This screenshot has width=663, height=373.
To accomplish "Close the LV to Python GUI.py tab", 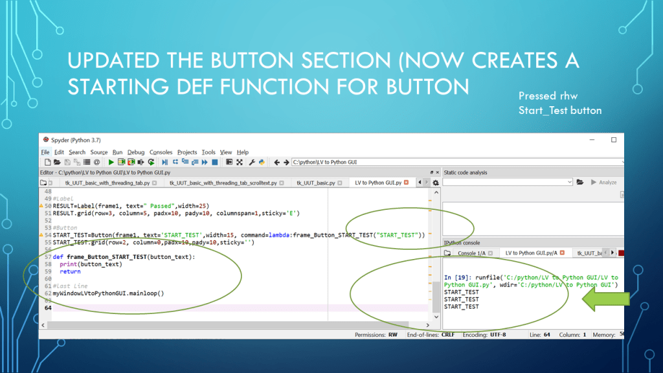I will [x=407, y=183].
